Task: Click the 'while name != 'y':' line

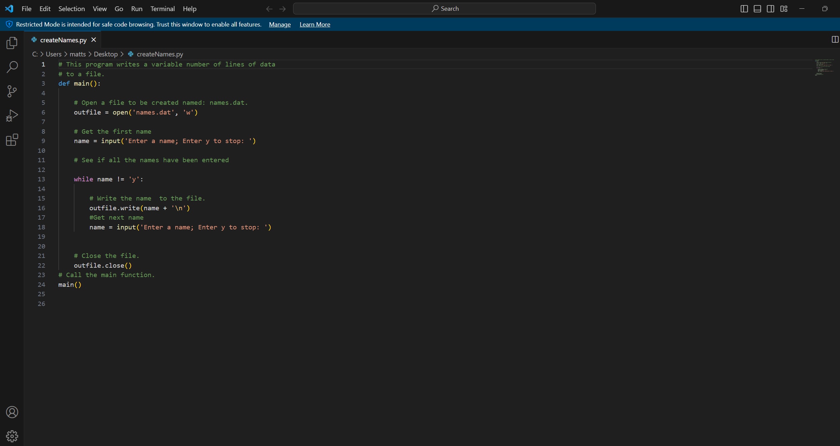Action: (x=108, y=179)
